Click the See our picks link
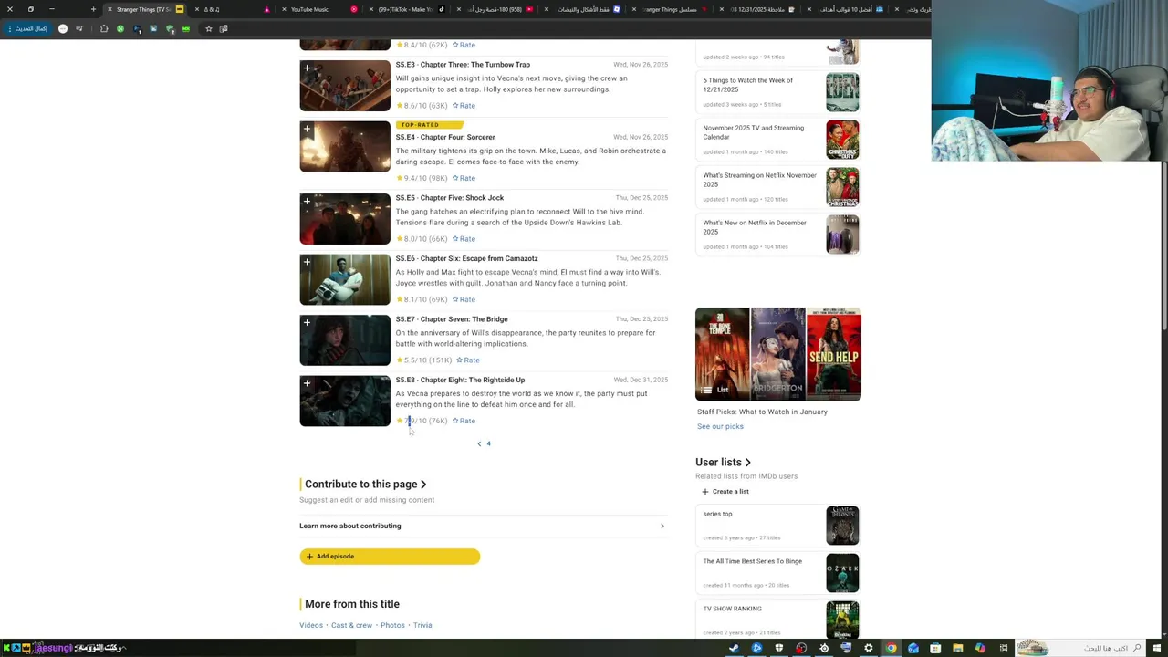The height and width of the screenshot is (657, 1168). pos(720,427)
